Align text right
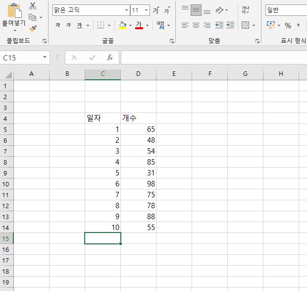Screen dimensions: 307x291 click(207, 25)
